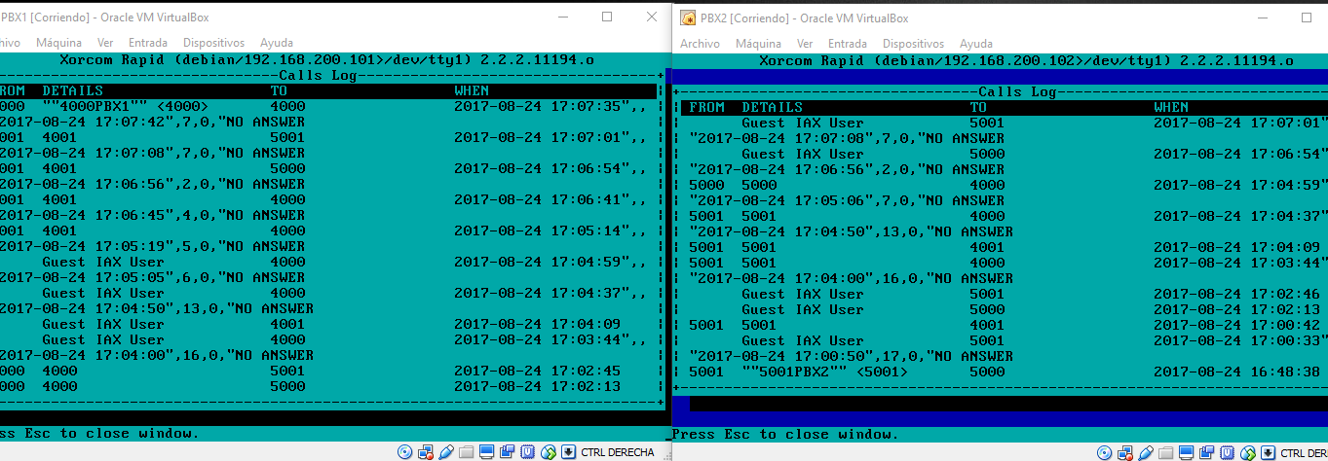Select 2017-08-24 17:00:33 timestamp in PBX2
The height and width of the screenshot is (461, 1328).
[1239, 340]
